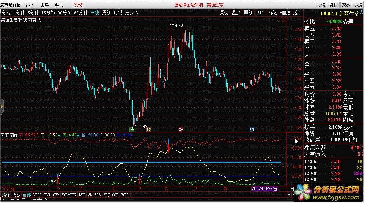Select the 全部 indicator filter
Viewport: 365px width, 203px height.
tap(26, 195)
